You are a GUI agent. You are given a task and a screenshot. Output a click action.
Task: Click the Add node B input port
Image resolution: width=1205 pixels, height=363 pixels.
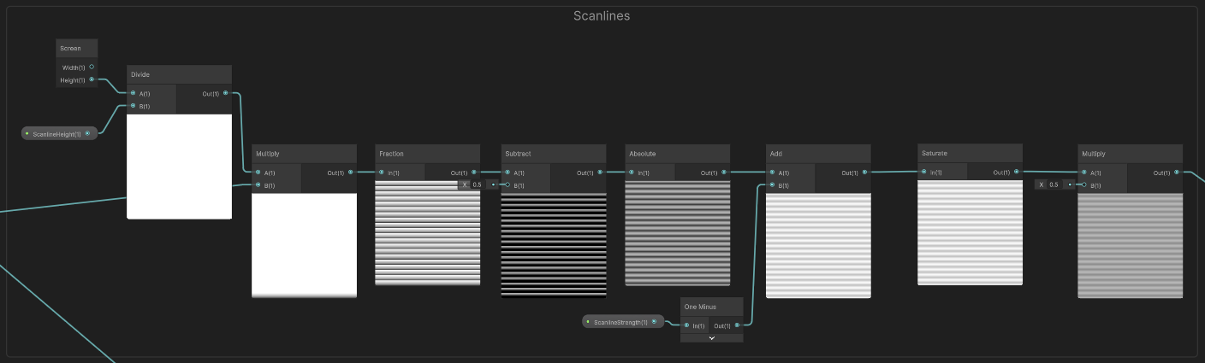(772, 185)
